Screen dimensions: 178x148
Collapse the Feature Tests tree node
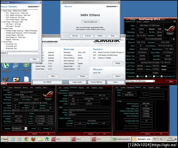click(2, 28)
